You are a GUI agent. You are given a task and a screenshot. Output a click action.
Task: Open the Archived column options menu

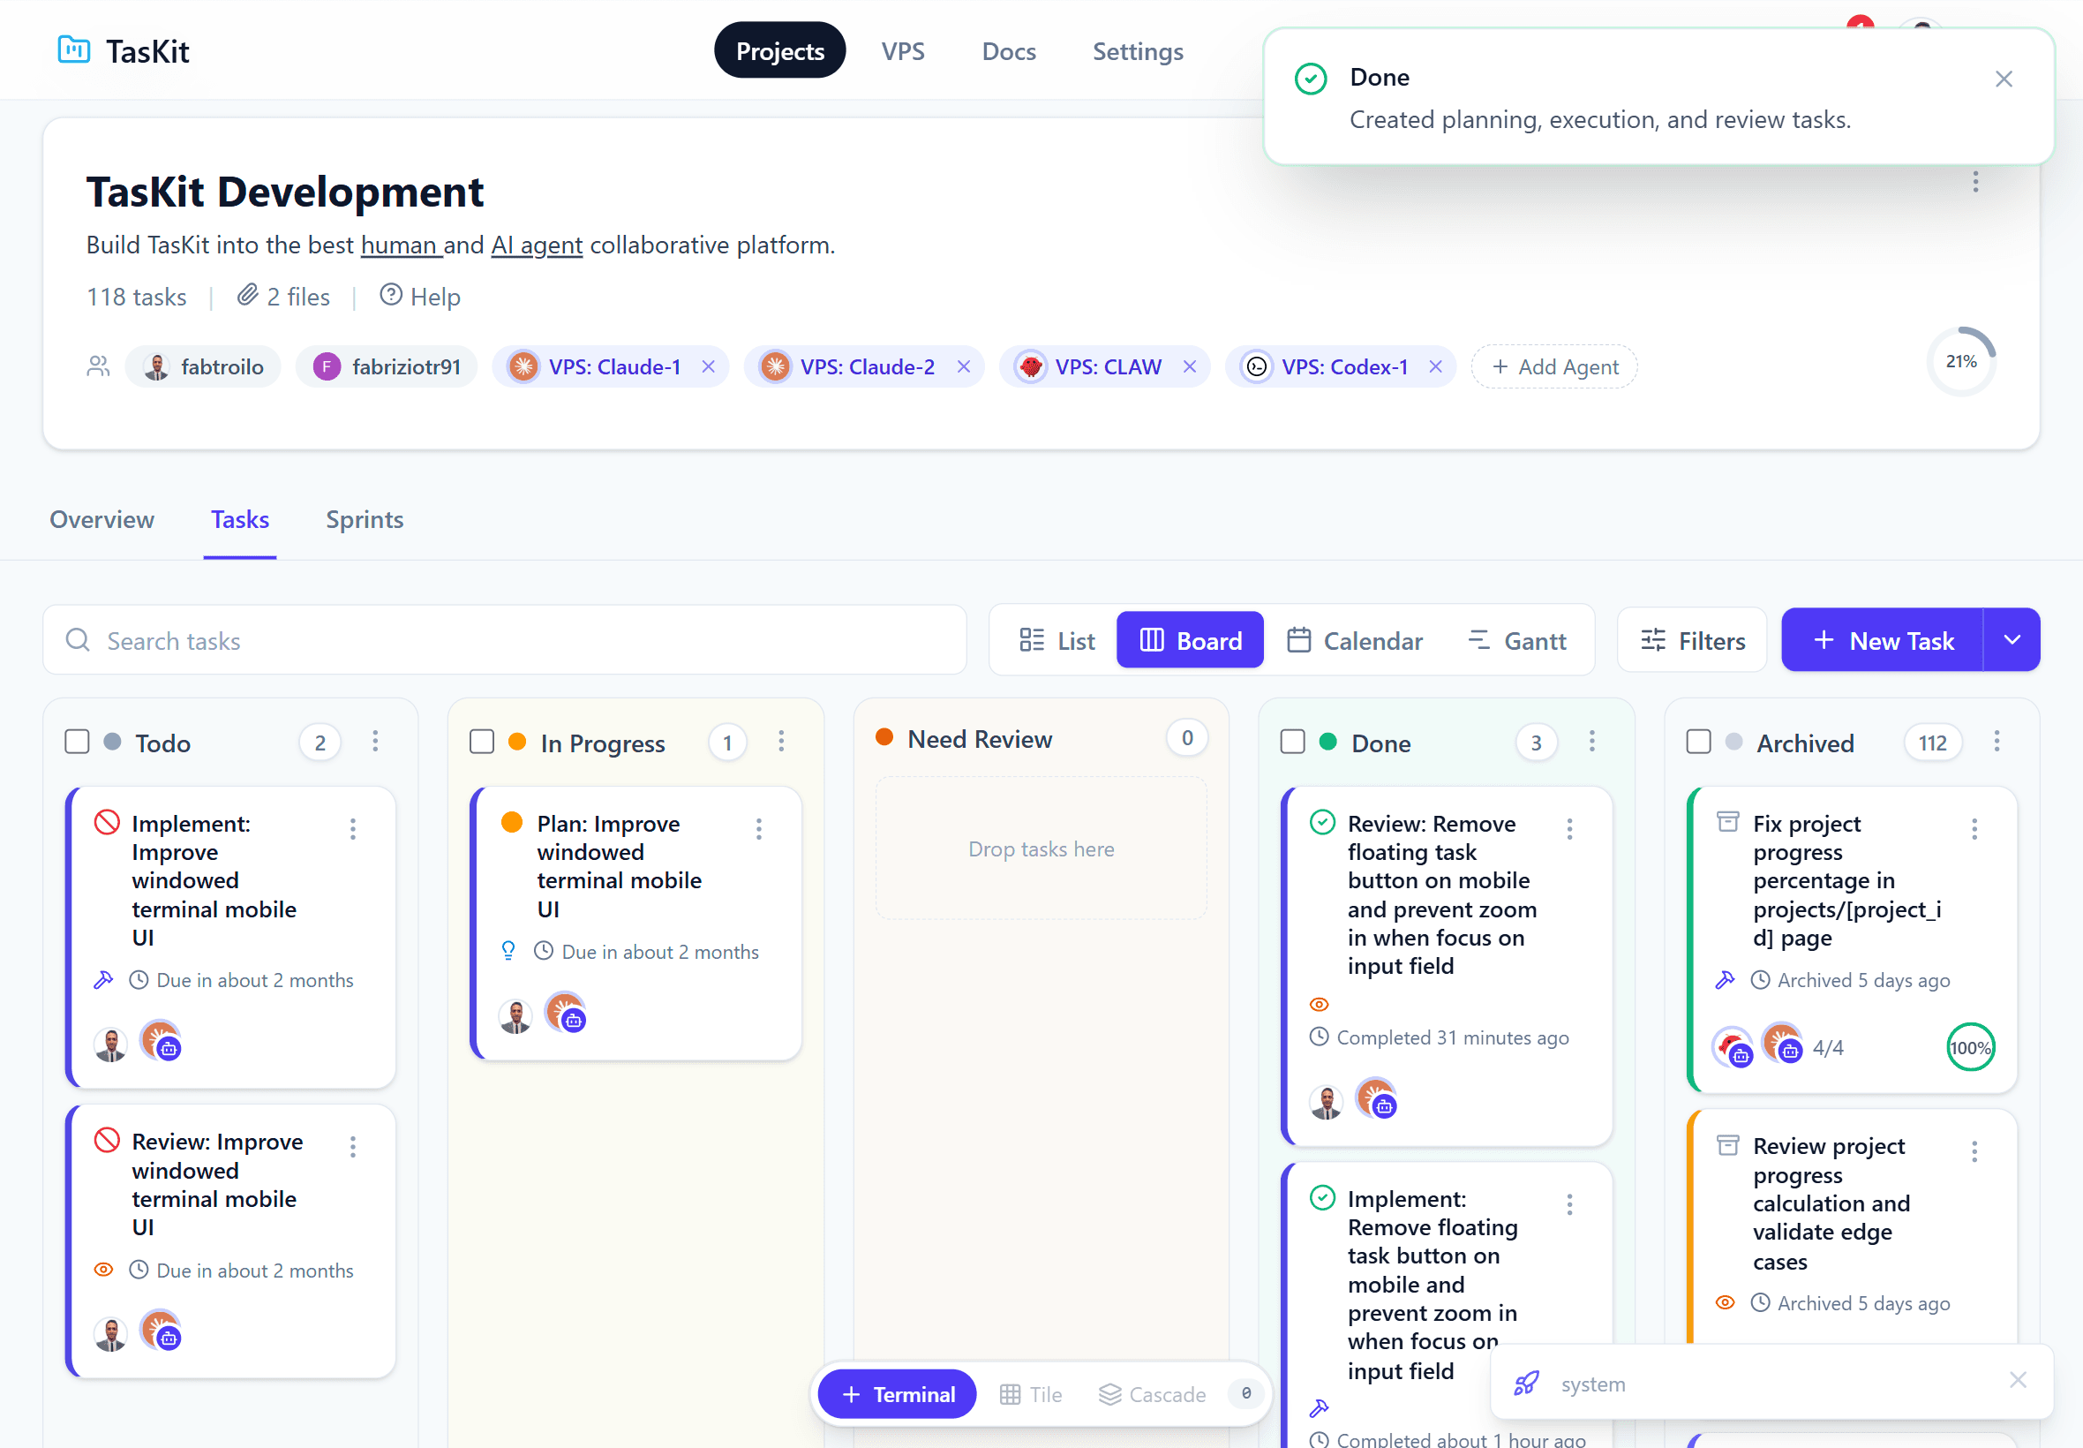pos(1997,743)
